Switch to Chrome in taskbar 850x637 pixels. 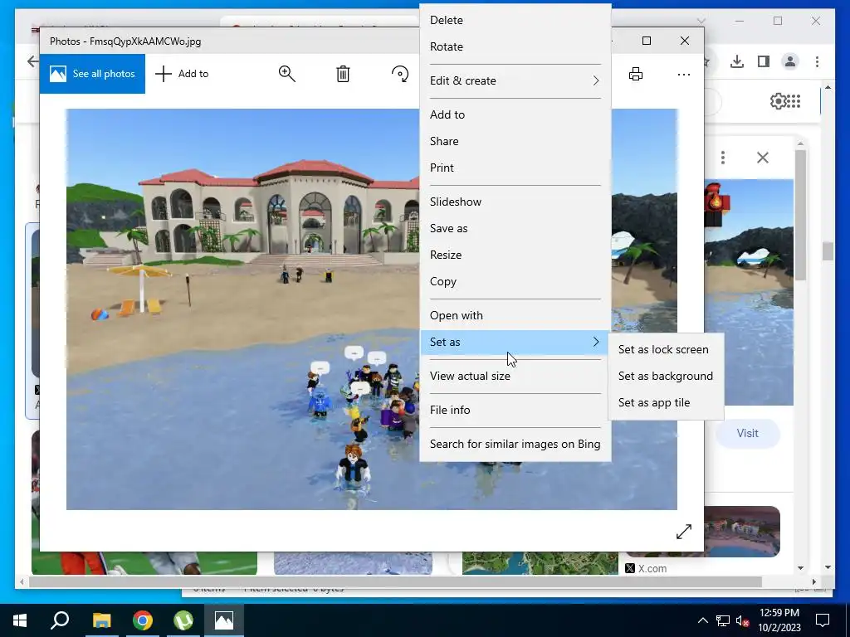(143, 620)
